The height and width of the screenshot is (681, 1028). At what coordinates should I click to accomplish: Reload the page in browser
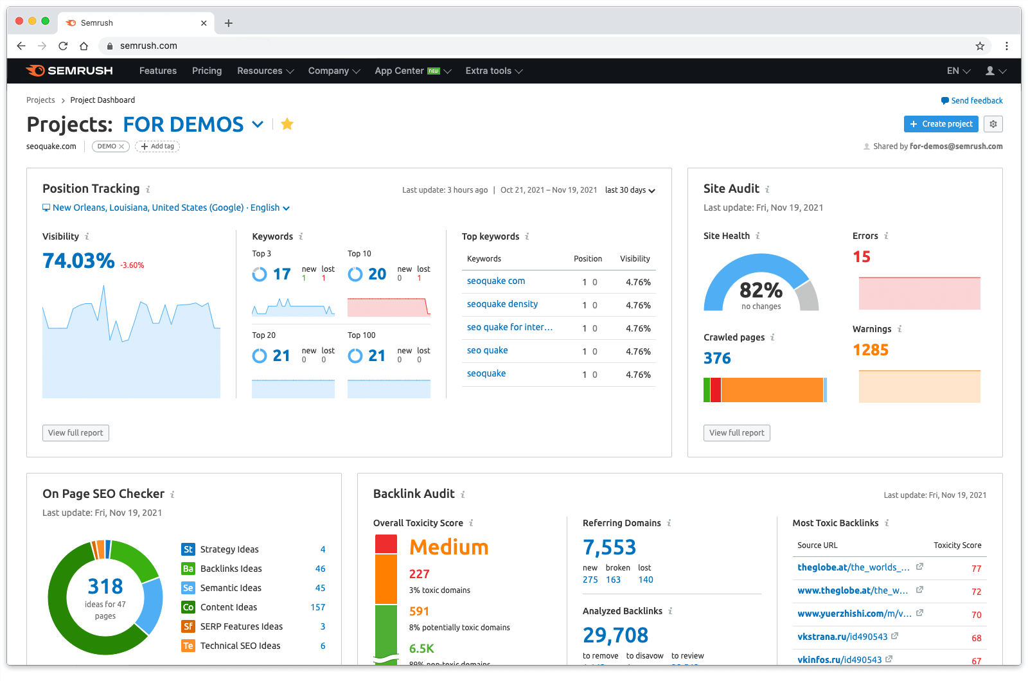[x=63, y=46]
